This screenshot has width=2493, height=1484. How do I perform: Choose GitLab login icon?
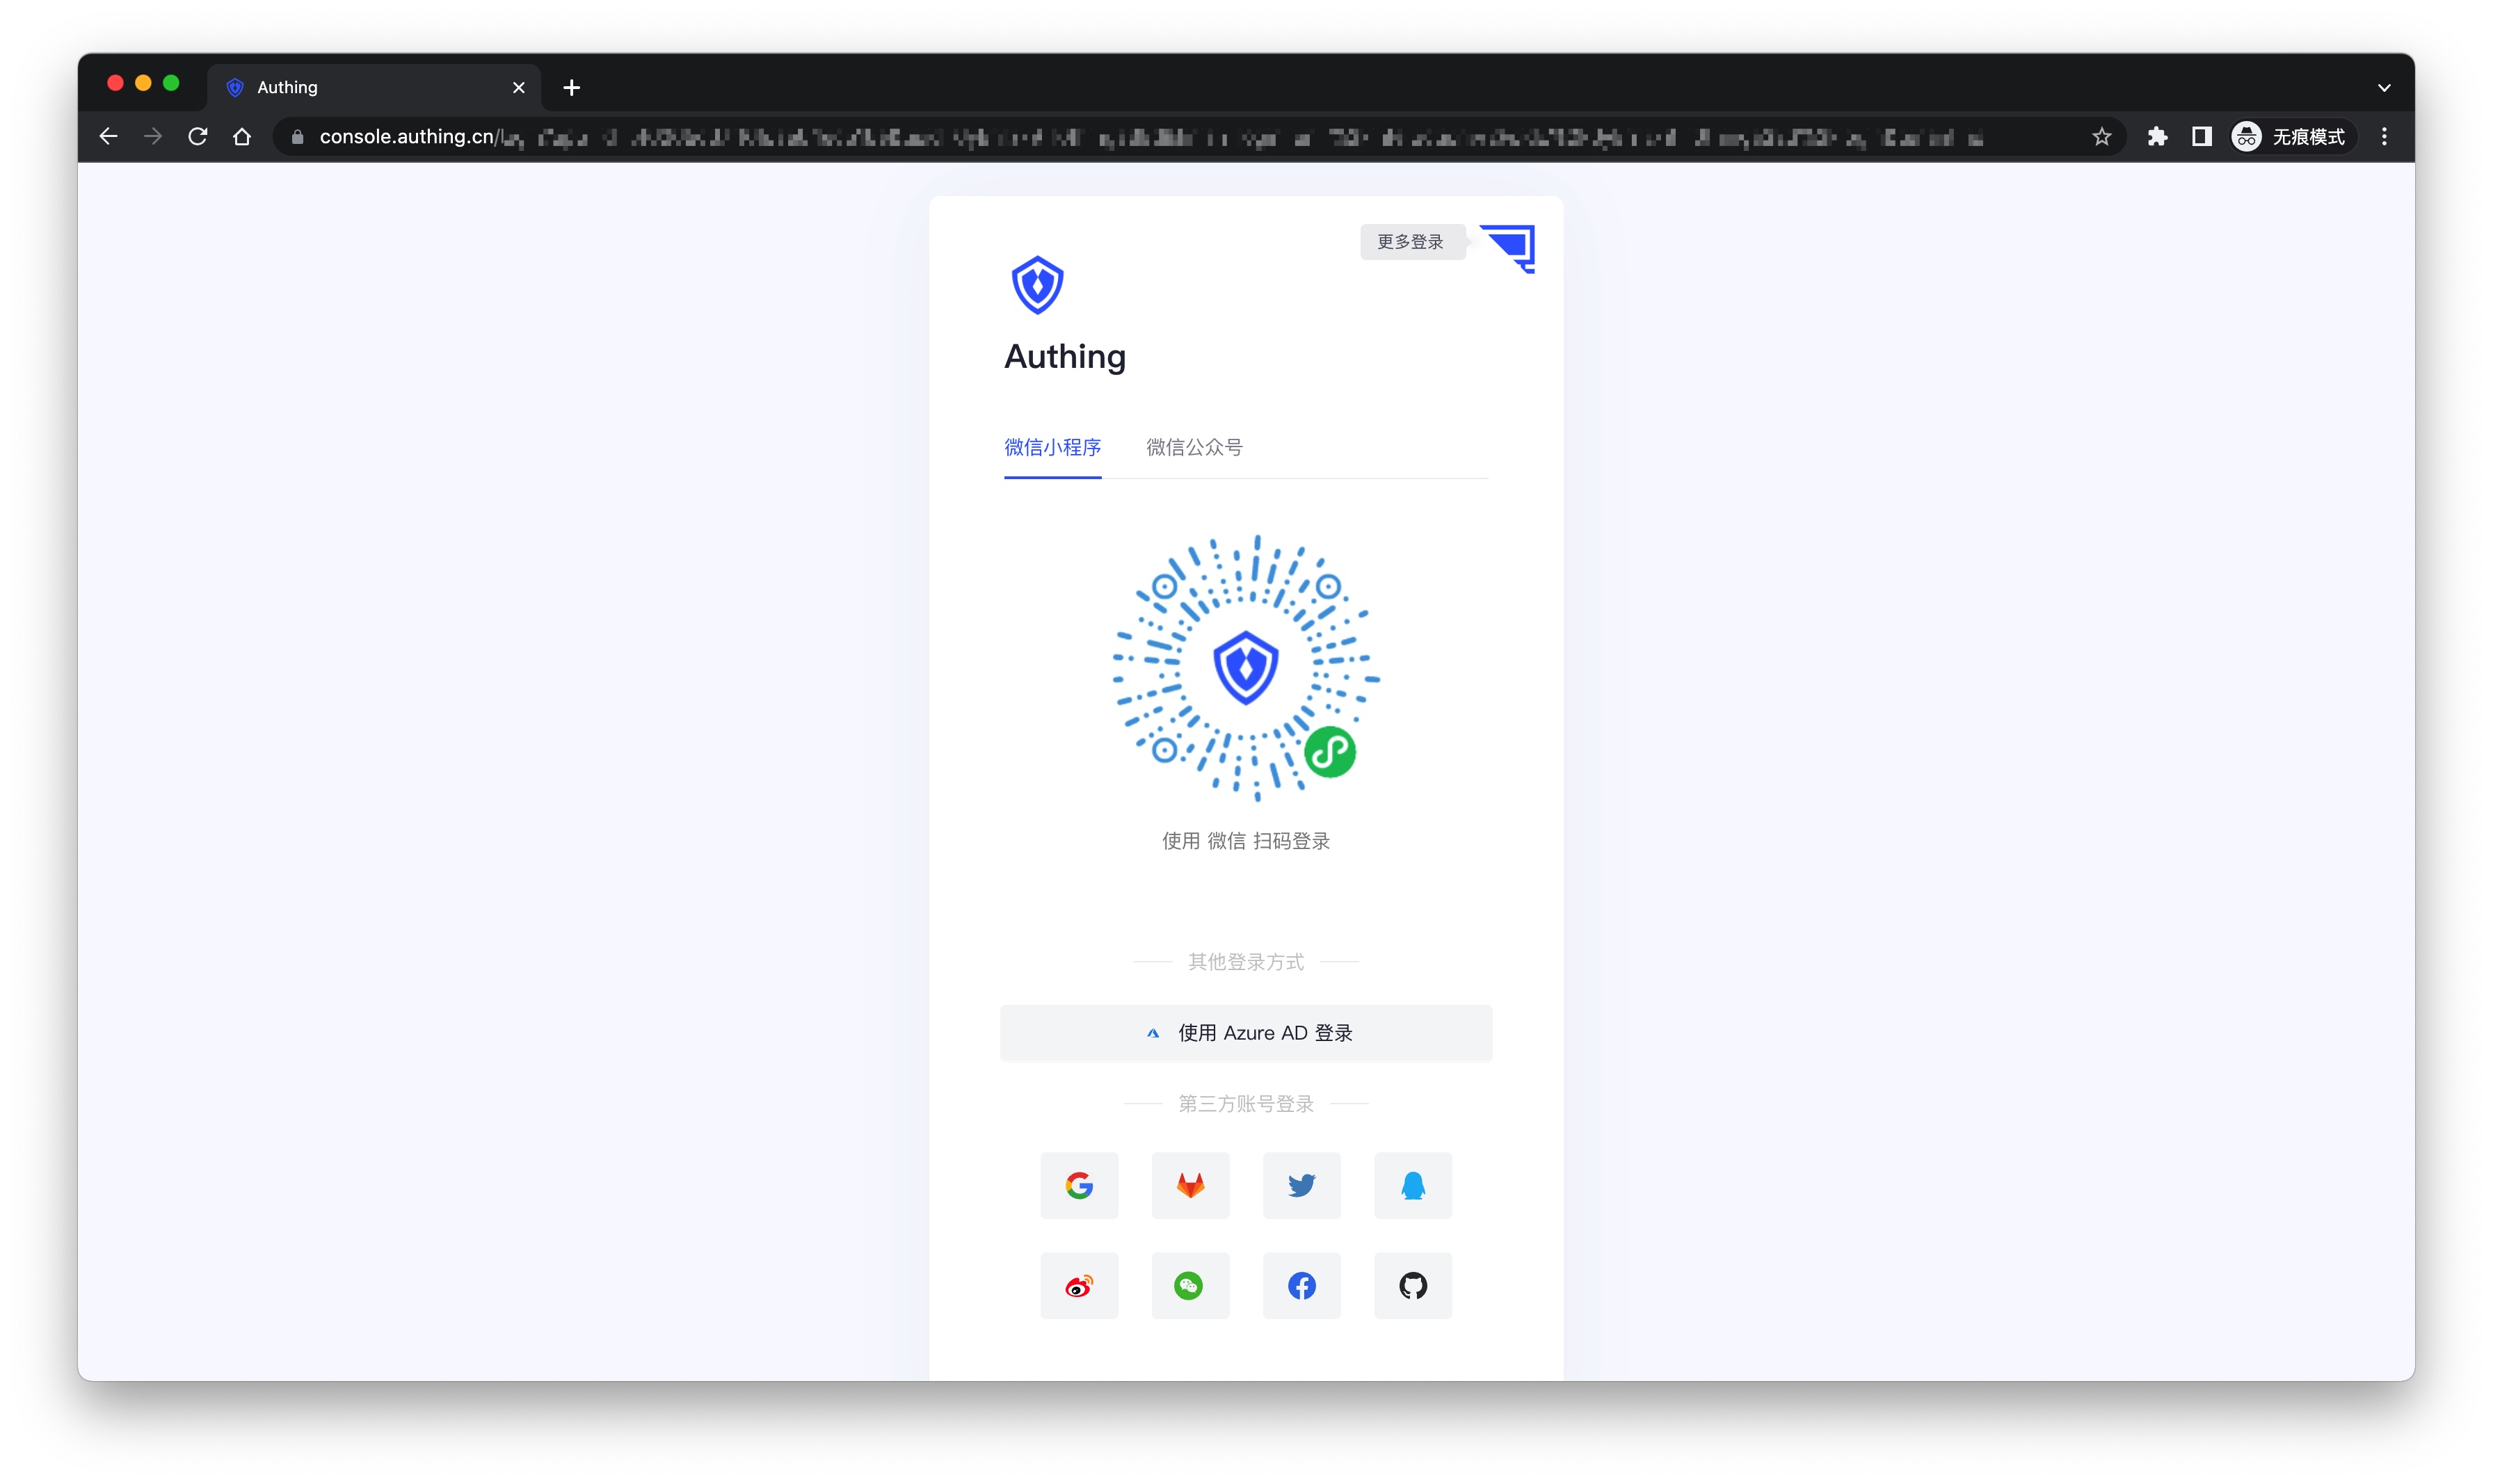click(1190, 1185)
